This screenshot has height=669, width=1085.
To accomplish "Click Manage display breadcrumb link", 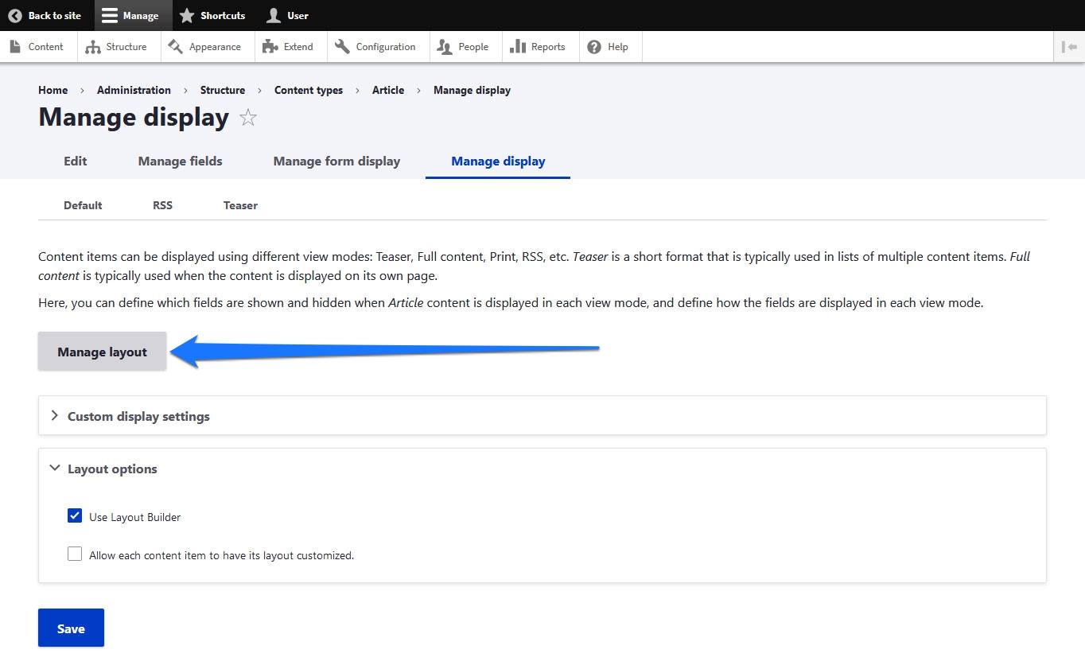I will point(472,90).
